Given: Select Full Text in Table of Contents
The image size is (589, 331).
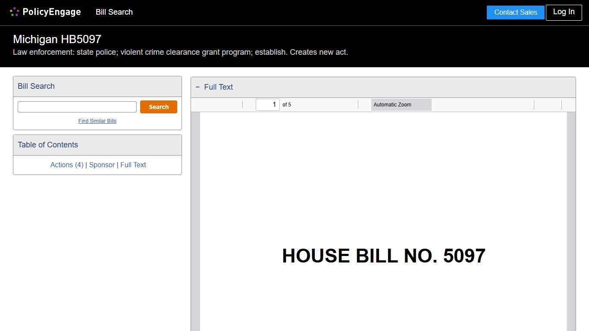Looking at the screenshot, I should click(x=133, y=165).
